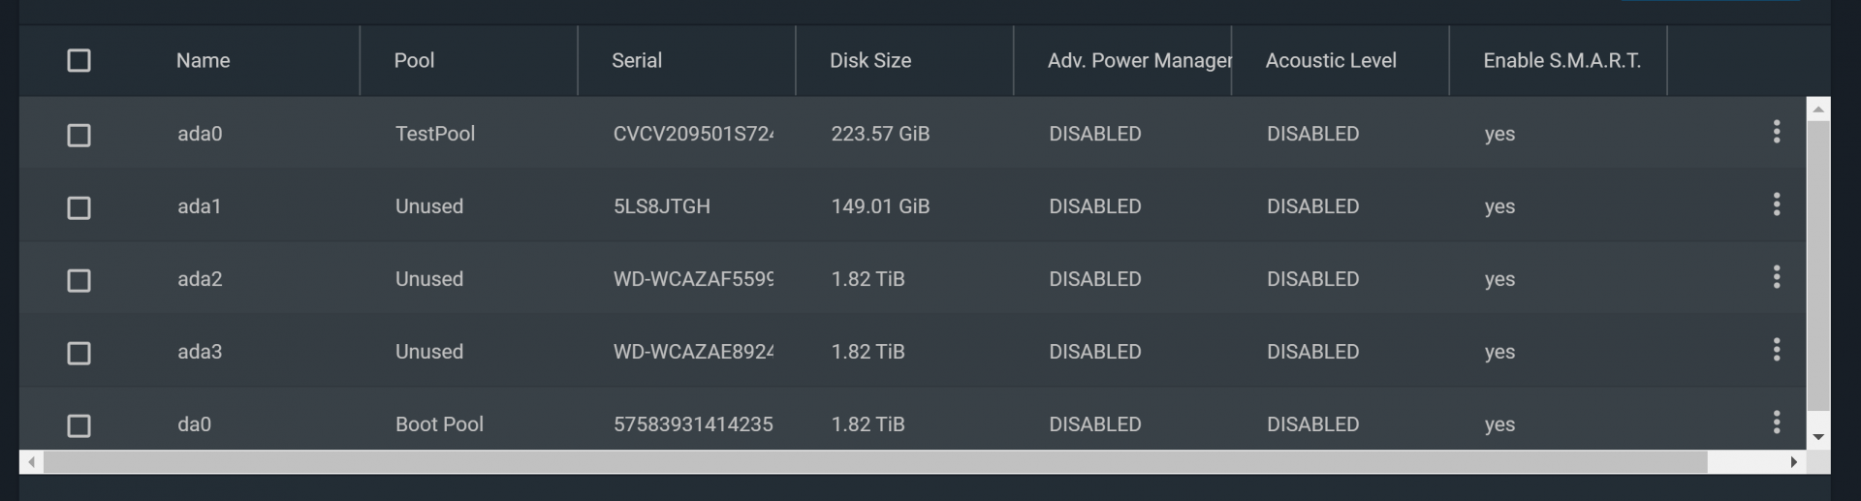Tick the checkbox next to da0
Screen dimensions: 1861x501
pyautogui.click(x=79, y=425)
